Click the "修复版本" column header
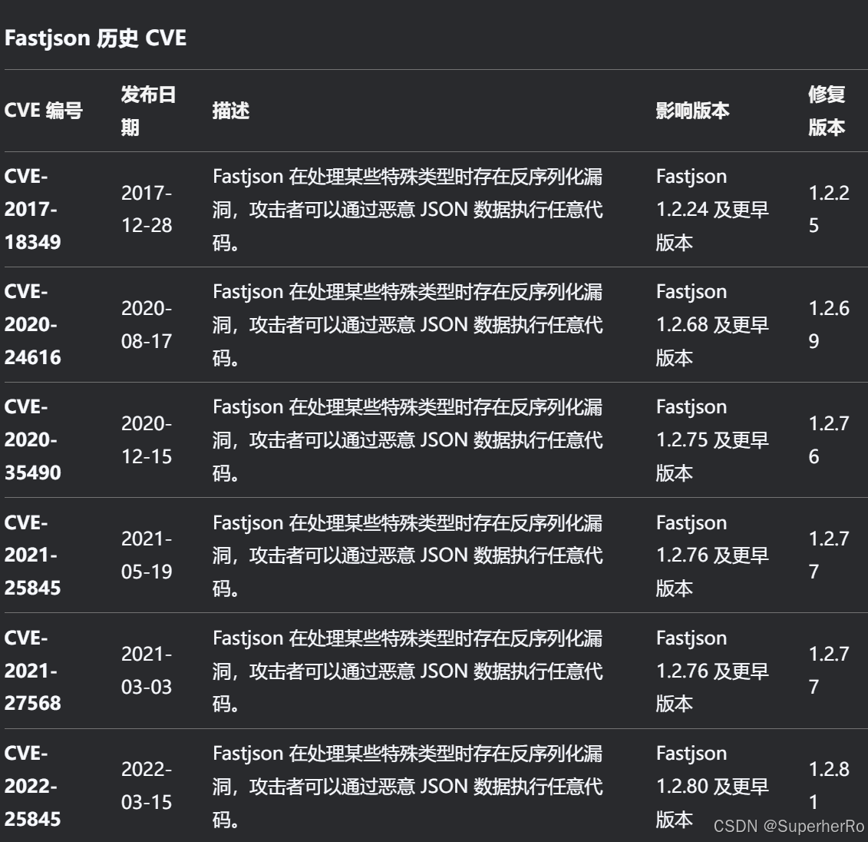Screen dimensions: 868x842 (x=827, y=111)
